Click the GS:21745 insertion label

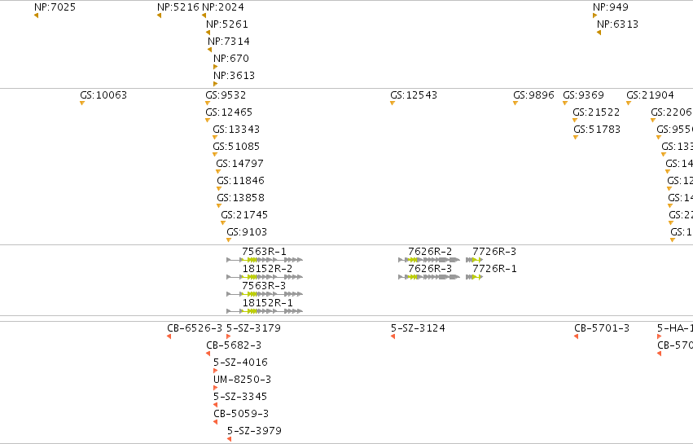click(244, 215)
